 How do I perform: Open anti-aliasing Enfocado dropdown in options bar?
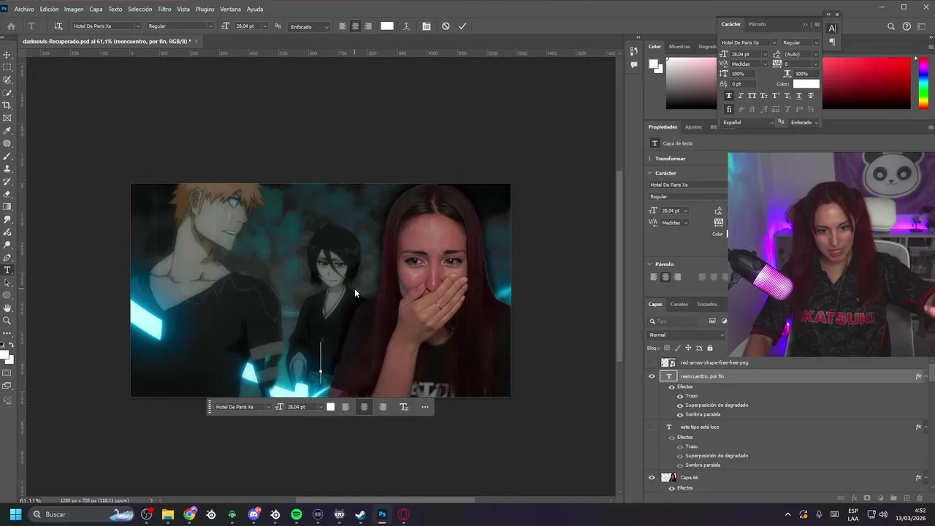[310, 27]
